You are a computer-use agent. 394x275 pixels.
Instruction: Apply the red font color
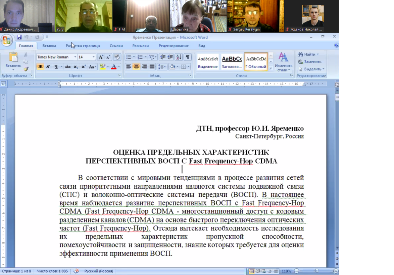tap(114, 67)
